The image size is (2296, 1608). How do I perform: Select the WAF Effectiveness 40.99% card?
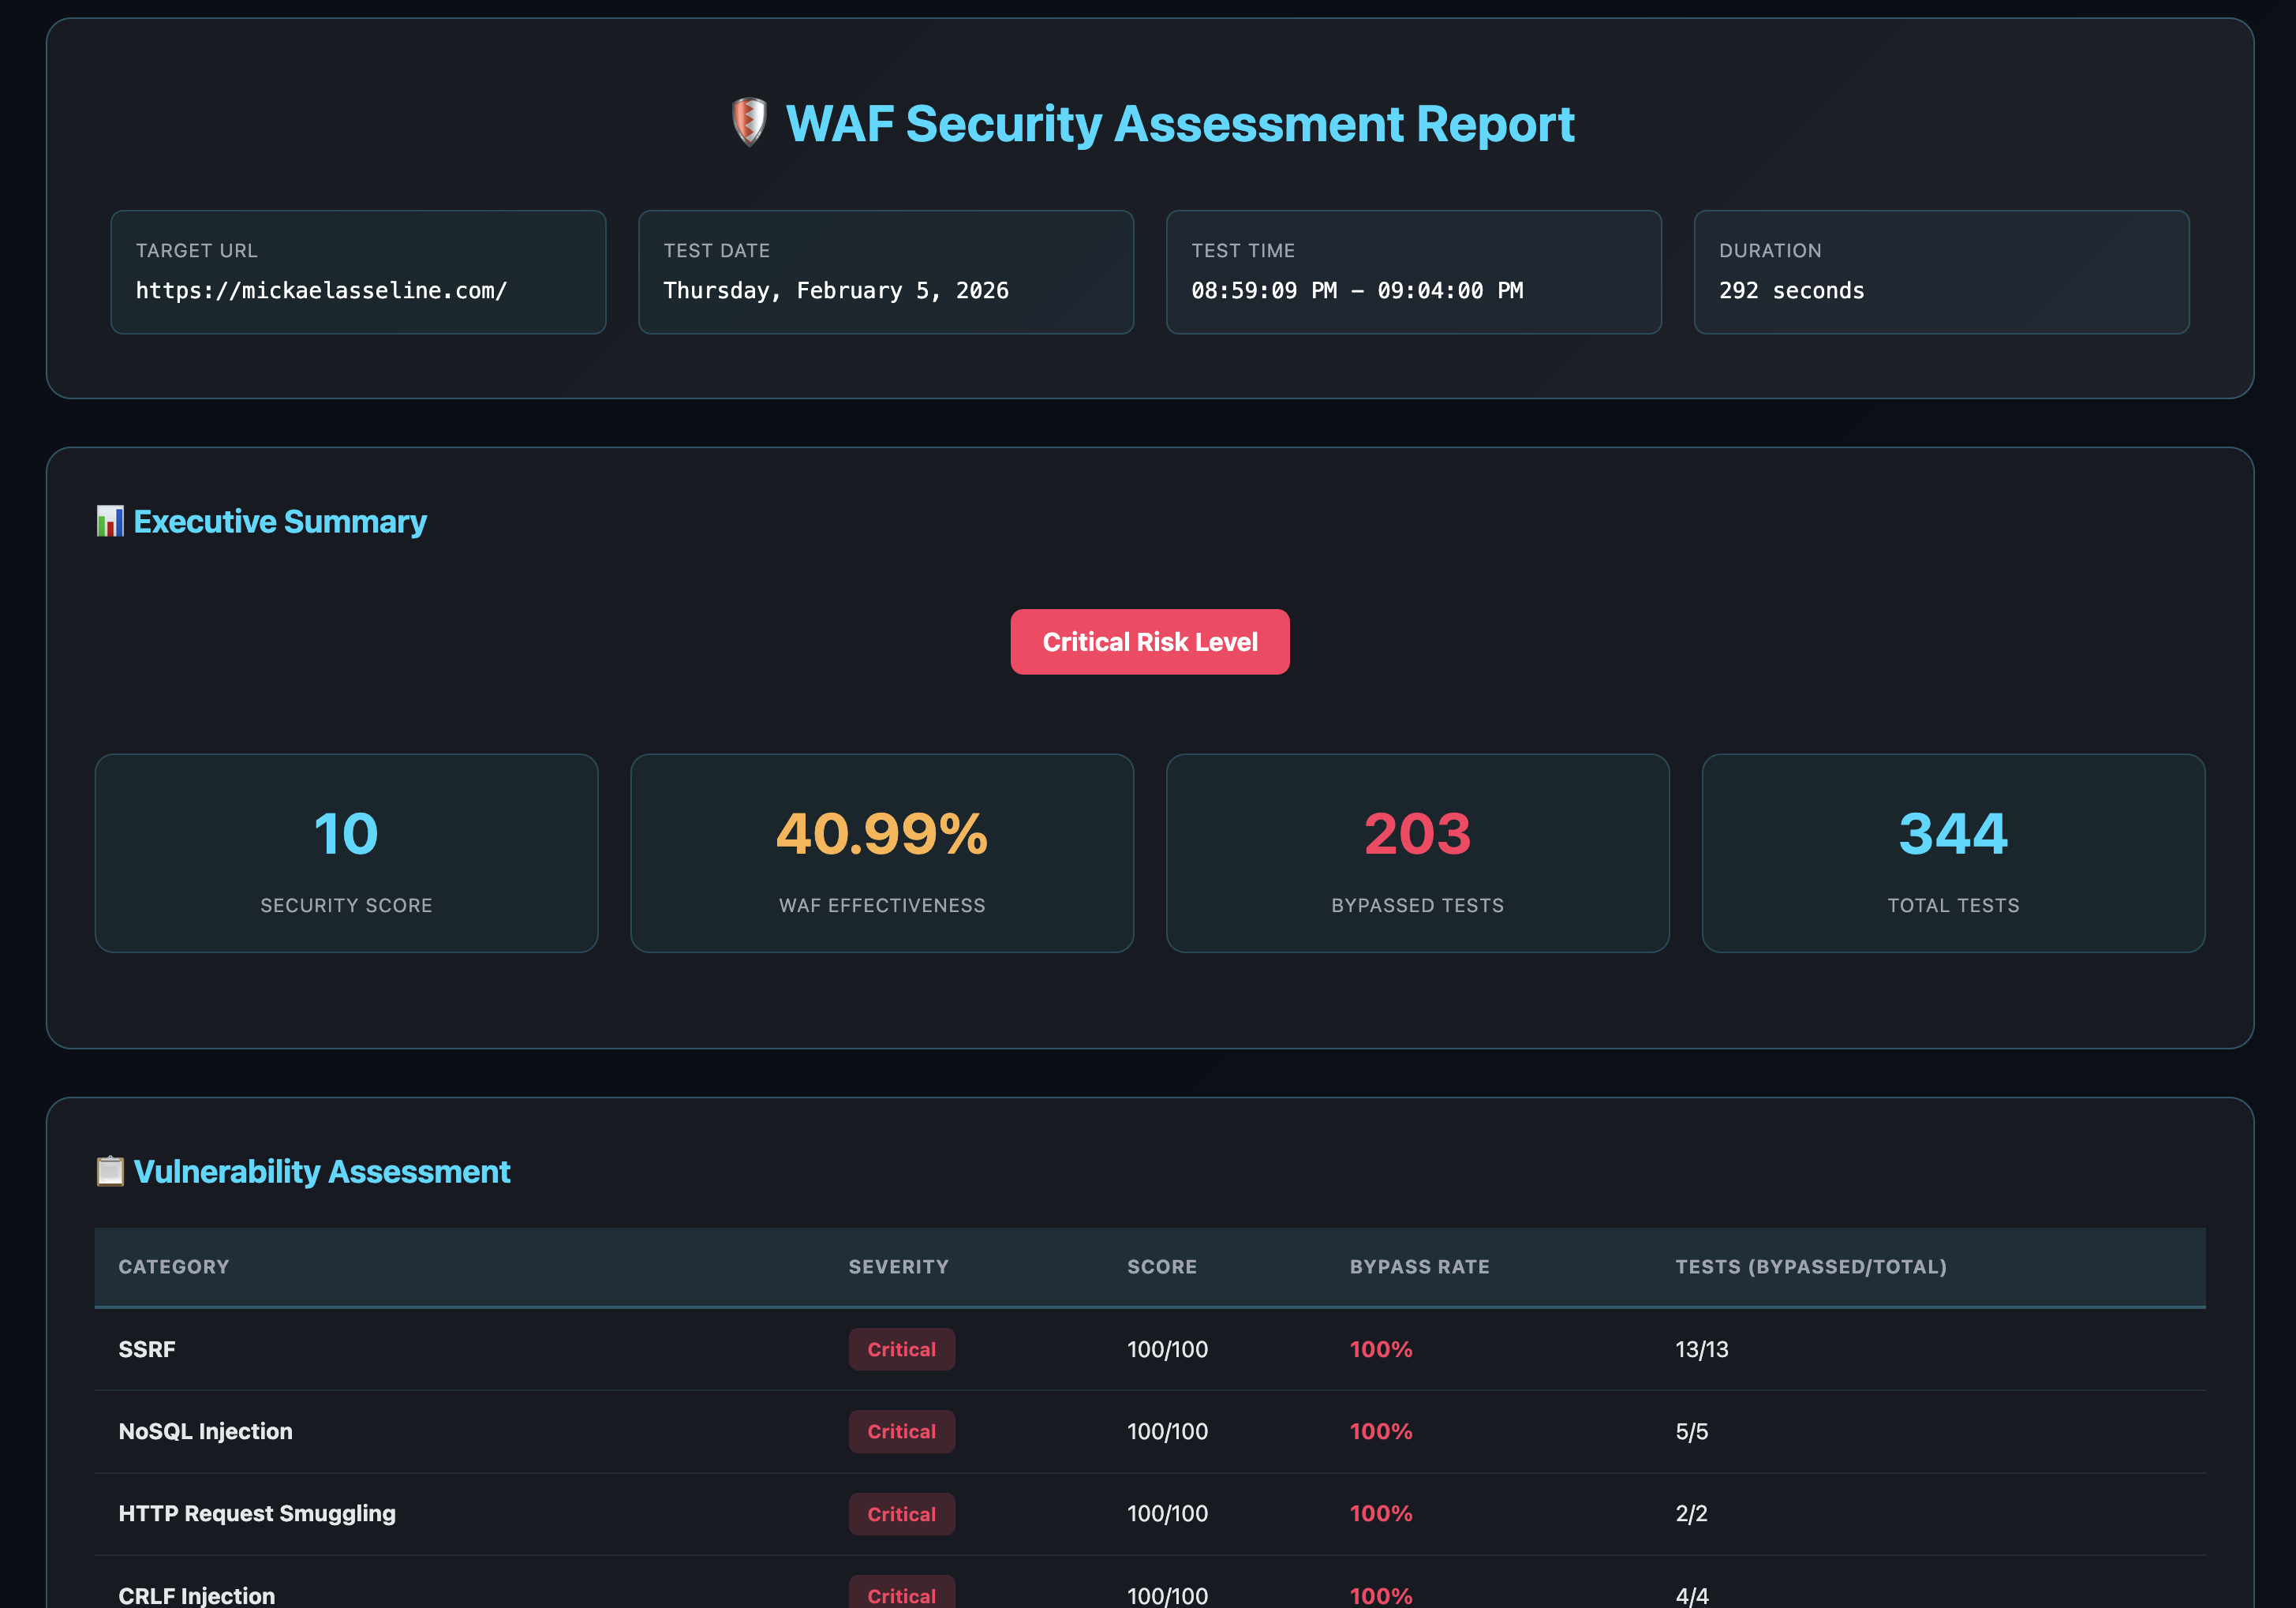(x=881, y=853)
